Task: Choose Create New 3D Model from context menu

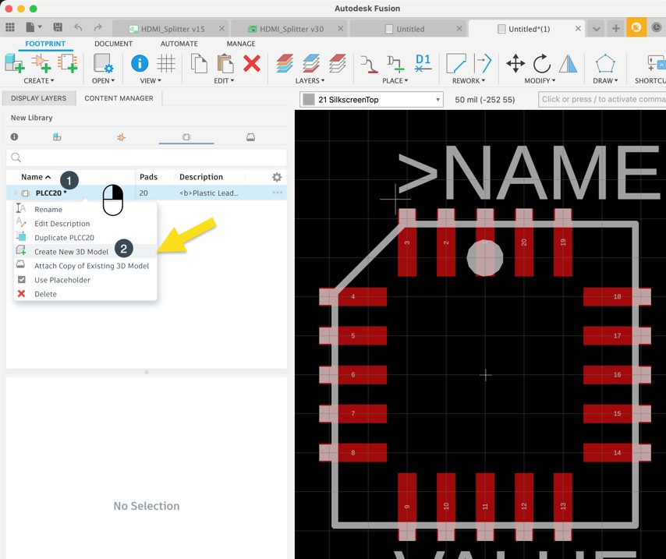Action: 71,252
